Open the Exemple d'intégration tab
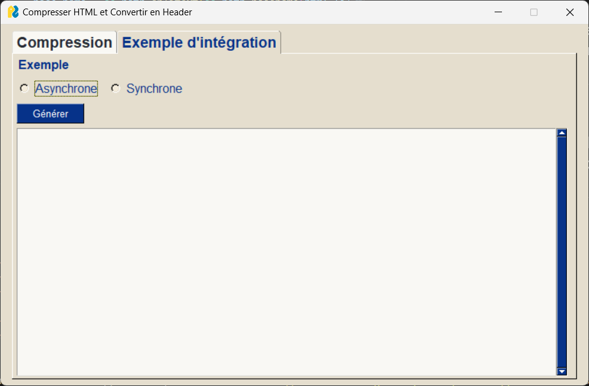Viewport: 589px width, 386px height. point(199,42)
